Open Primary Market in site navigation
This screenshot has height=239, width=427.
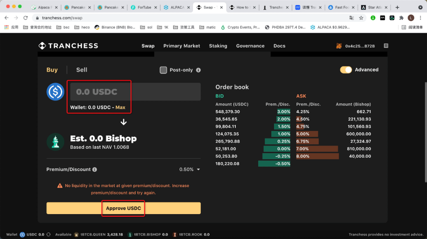(x=181, y=46)
